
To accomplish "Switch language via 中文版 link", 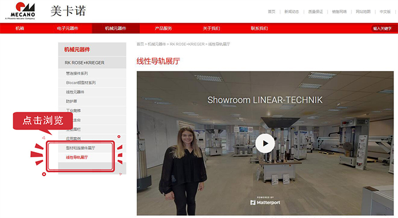I will click(385, 12).
